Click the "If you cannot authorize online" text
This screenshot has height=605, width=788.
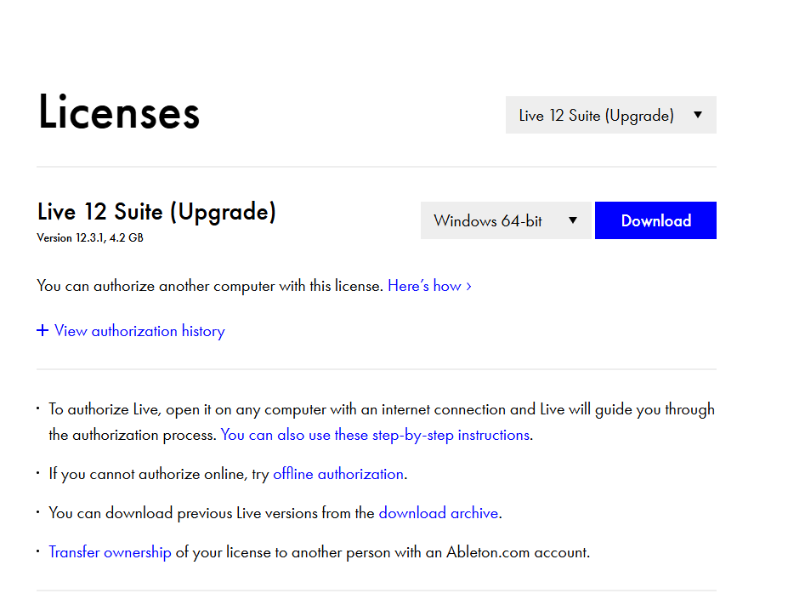[158, 474]
